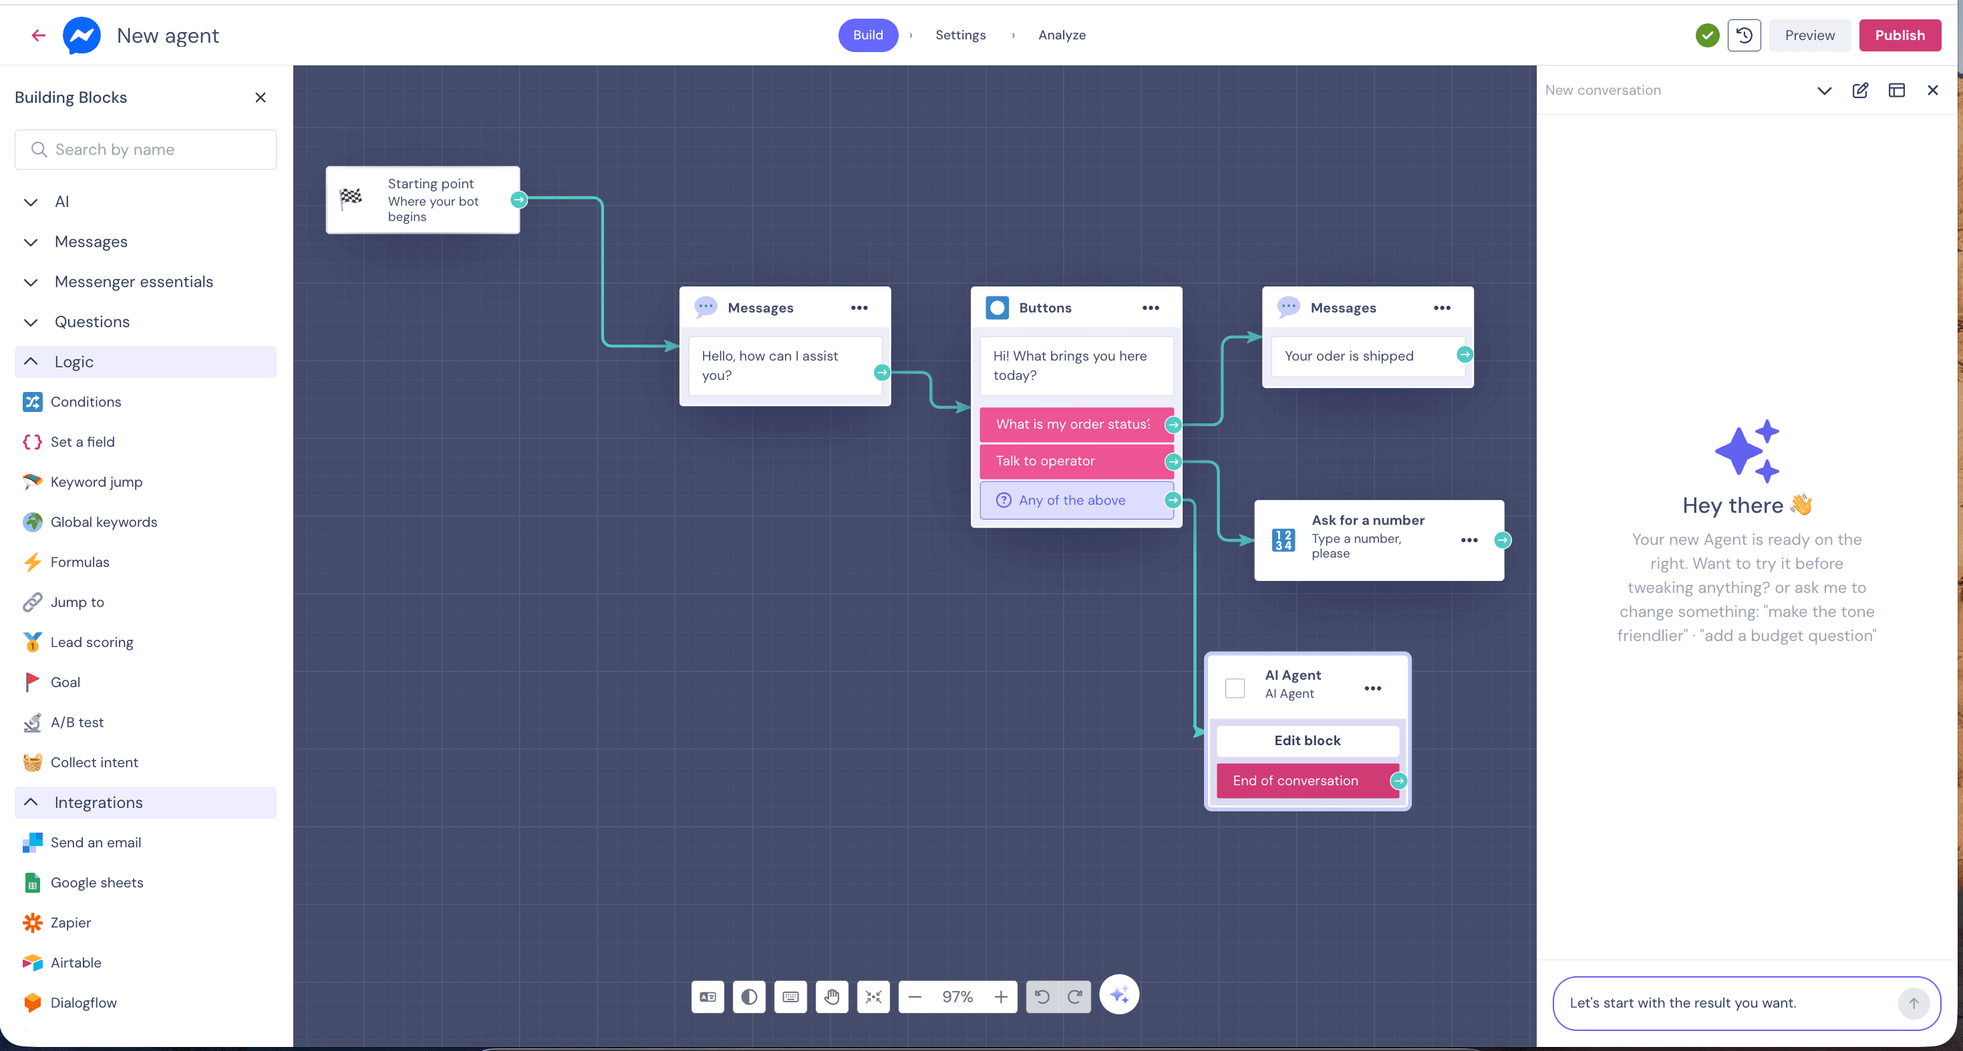Open version history clock icon
Image resolution: width=1963 pixels, height=1051 pixels.
tap(1744, 35)
